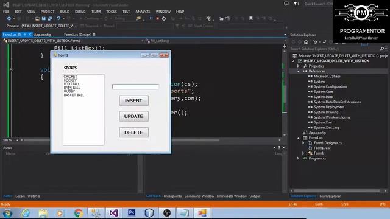Switch to Visual Studio taskbar icon
The image size is (390, 219).
114,214
